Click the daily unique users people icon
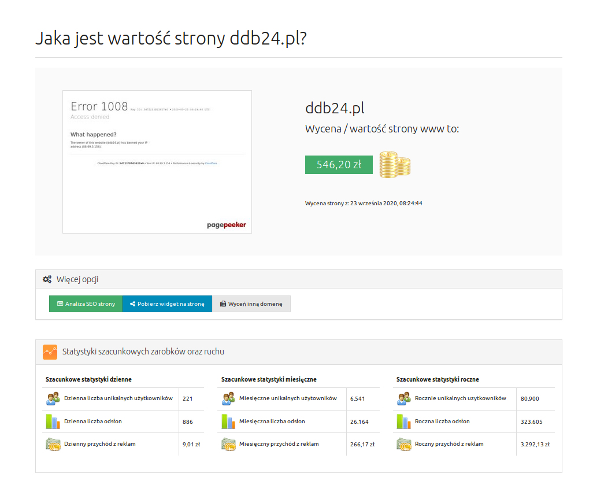Screen dimensions: 593x477 point(53,399)
